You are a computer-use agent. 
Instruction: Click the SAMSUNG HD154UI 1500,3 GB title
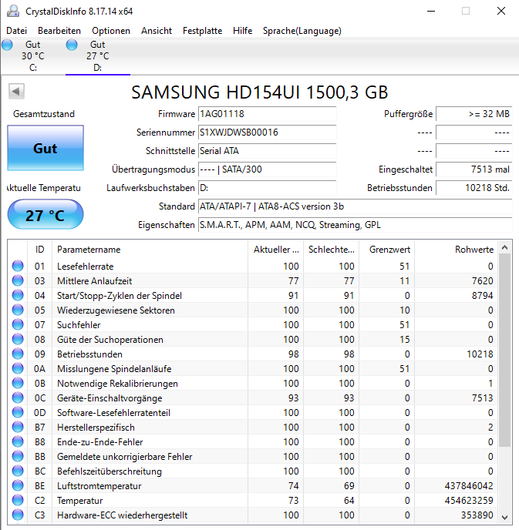click(x=259, y=92)
